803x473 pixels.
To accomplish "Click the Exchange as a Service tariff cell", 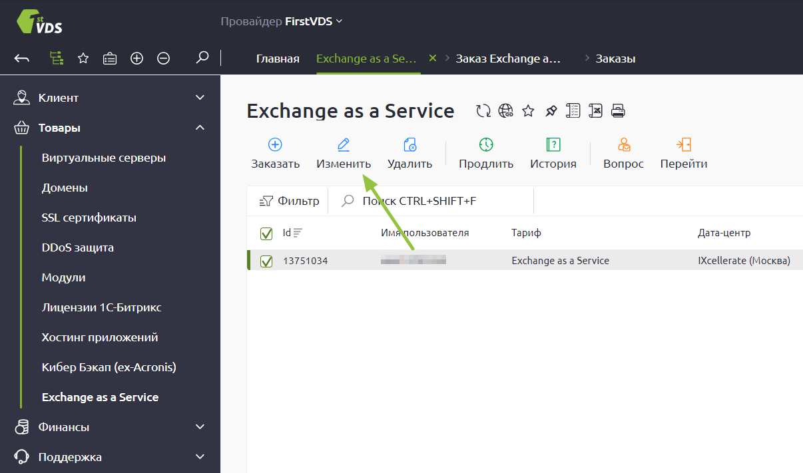I will [x=560, y=261].
